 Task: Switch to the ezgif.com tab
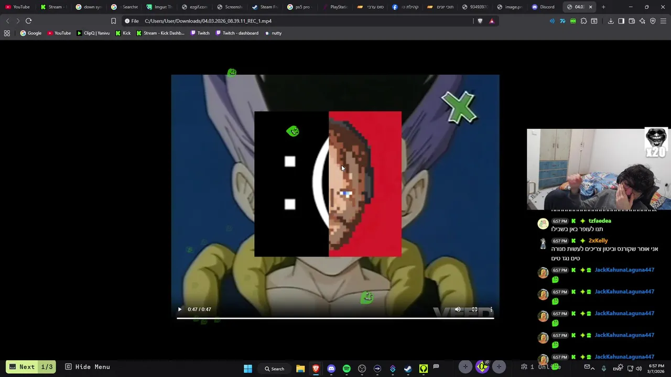point(194,7)
